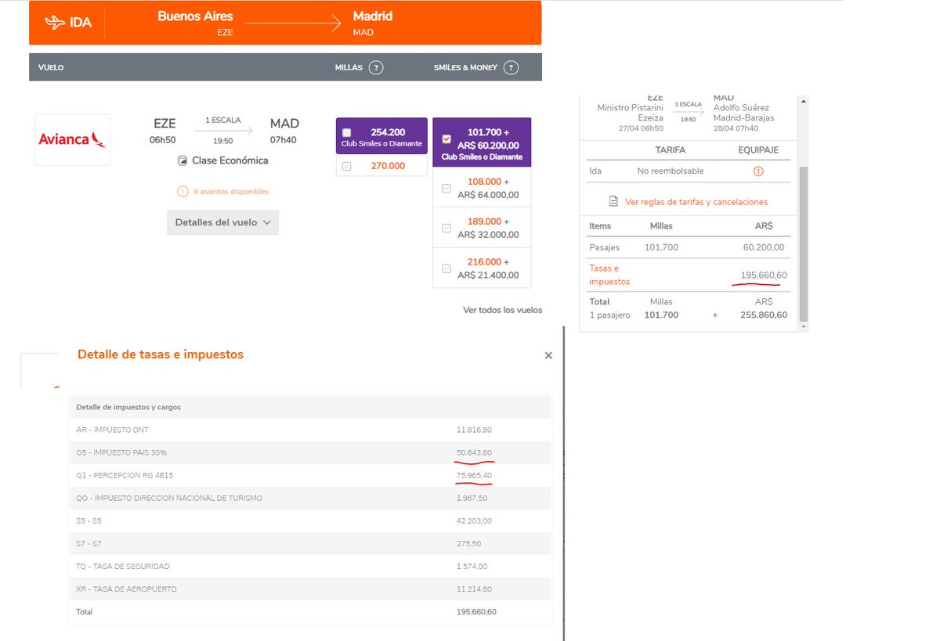Open Ver todos los vuelos link

(502, 310)
